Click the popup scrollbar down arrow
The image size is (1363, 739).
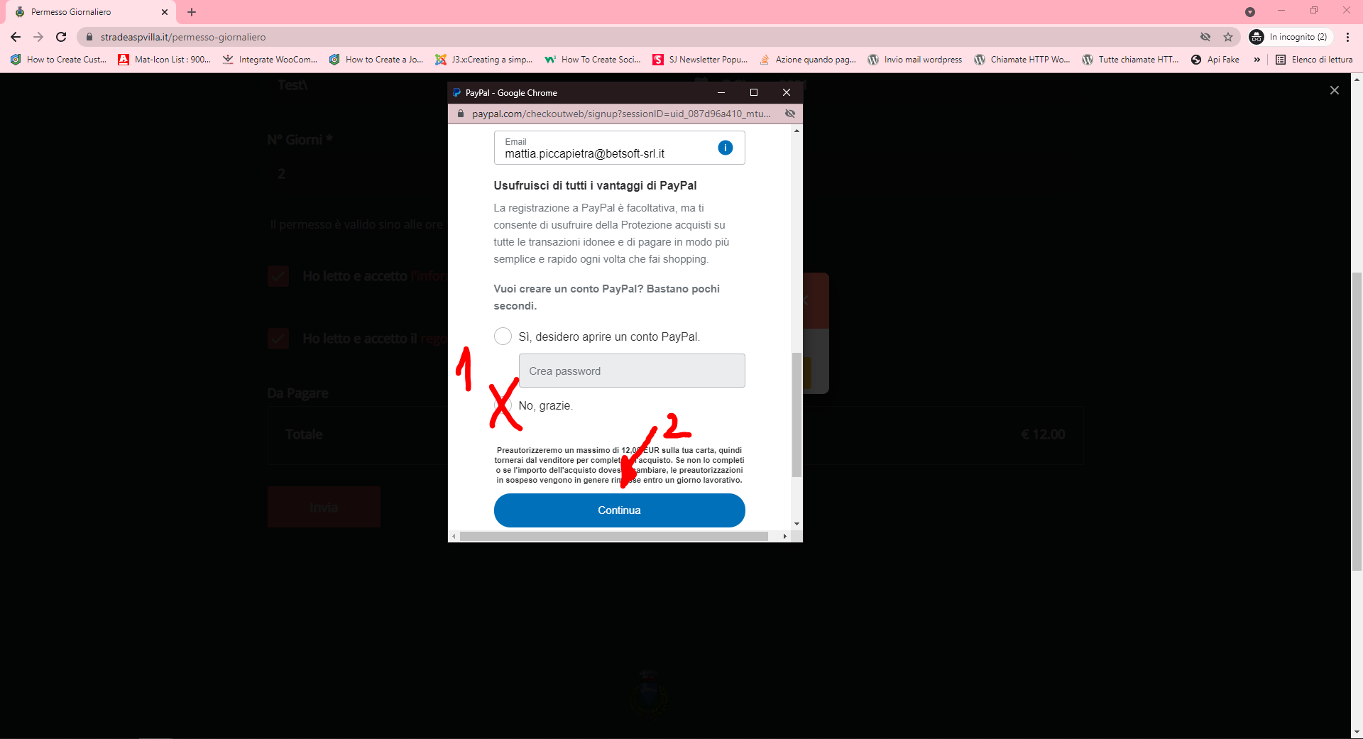coord(797,524)
